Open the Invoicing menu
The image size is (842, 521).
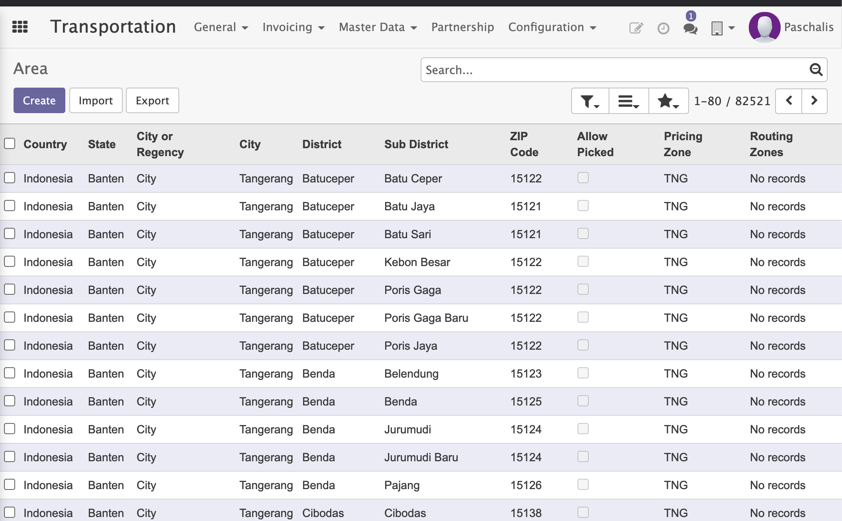294,27
